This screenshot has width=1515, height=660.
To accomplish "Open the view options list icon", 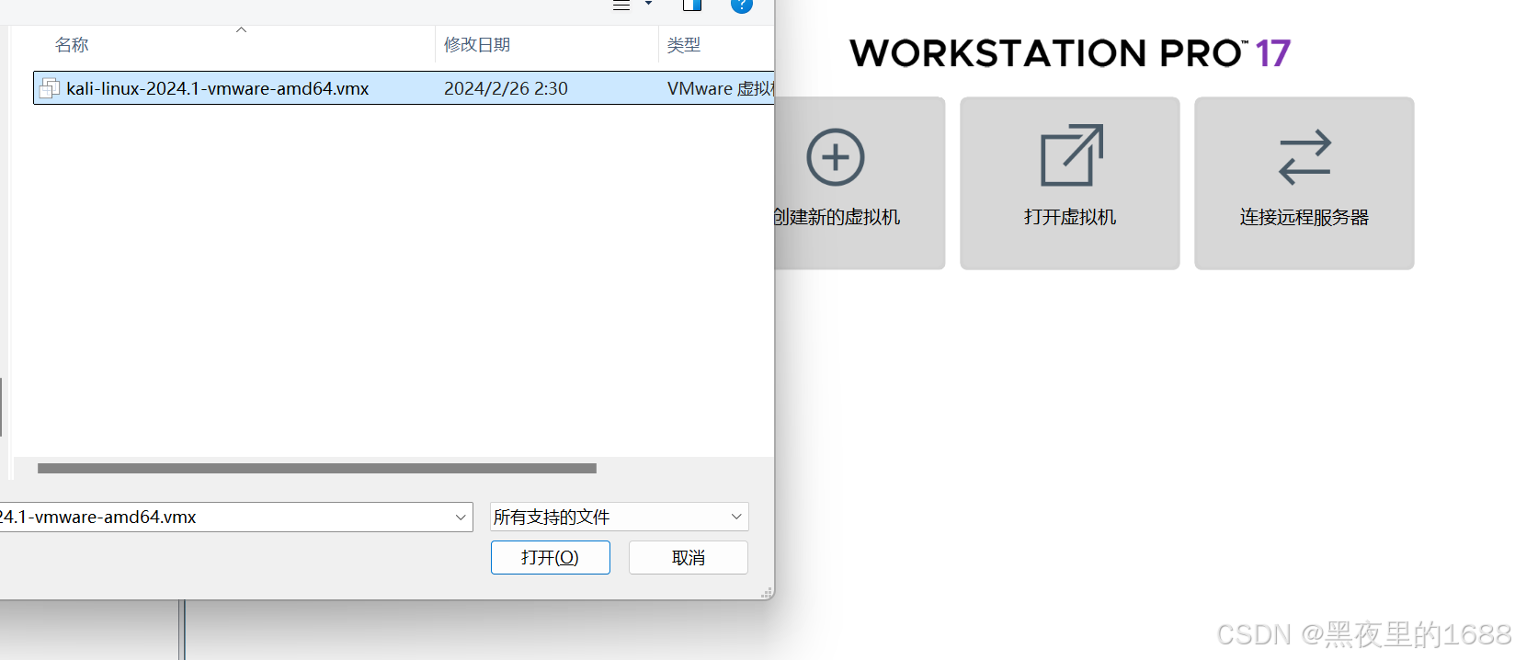I will point(621,5).
